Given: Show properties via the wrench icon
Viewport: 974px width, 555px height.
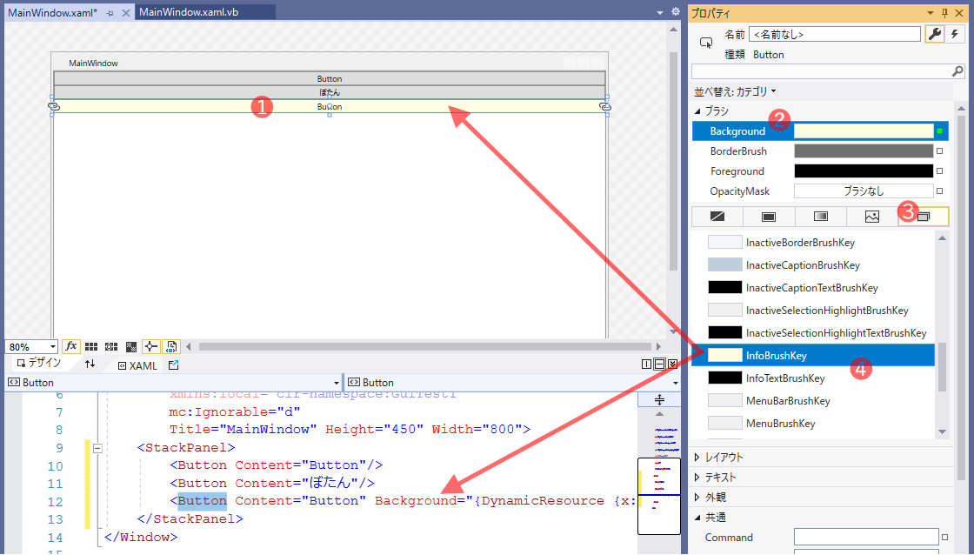Looking at the screenshot, I should tap(934, 34).
